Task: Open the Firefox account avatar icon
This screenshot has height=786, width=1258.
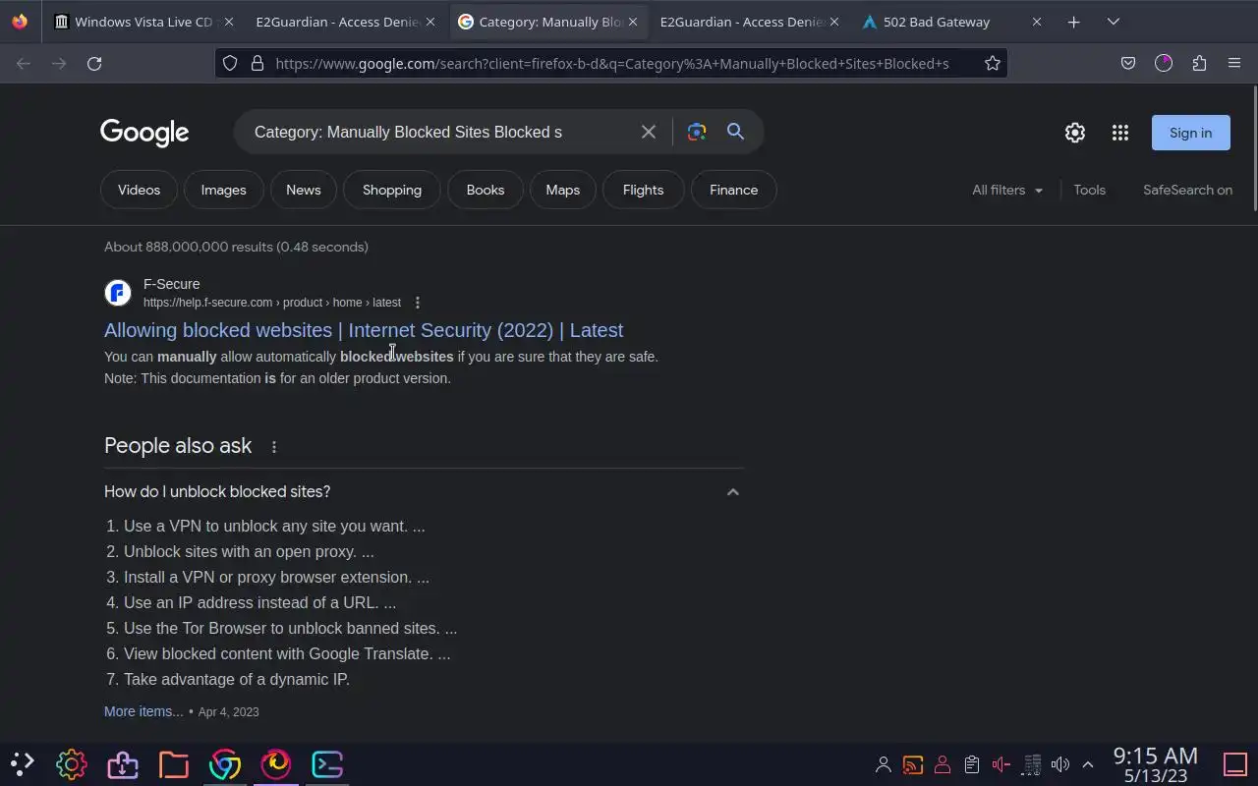Action: 1164,63
